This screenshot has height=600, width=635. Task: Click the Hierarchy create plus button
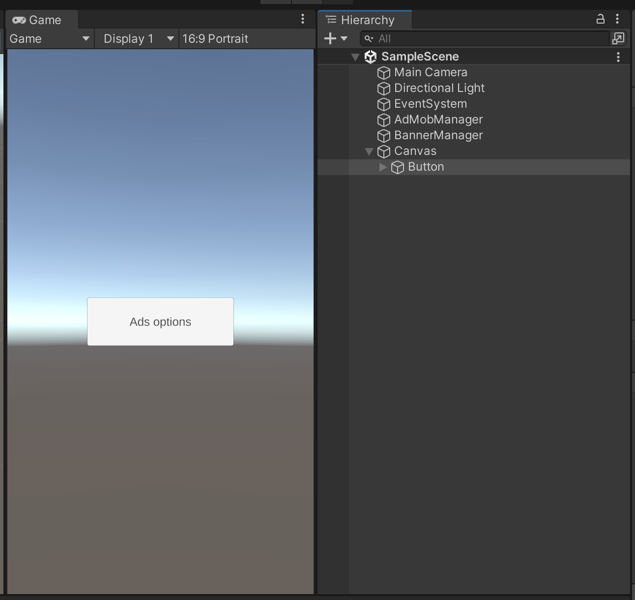[x=330, y=38]
